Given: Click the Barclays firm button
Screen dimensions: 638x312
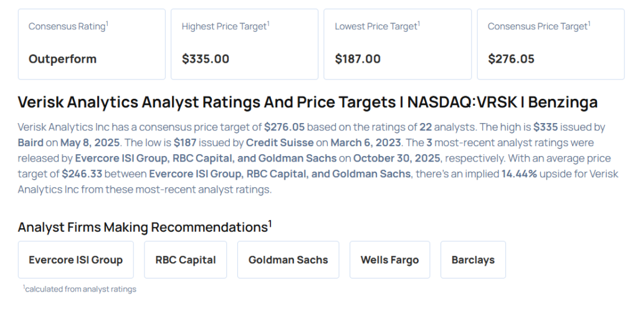Looking at the screenshot, I should pos(473,260).
